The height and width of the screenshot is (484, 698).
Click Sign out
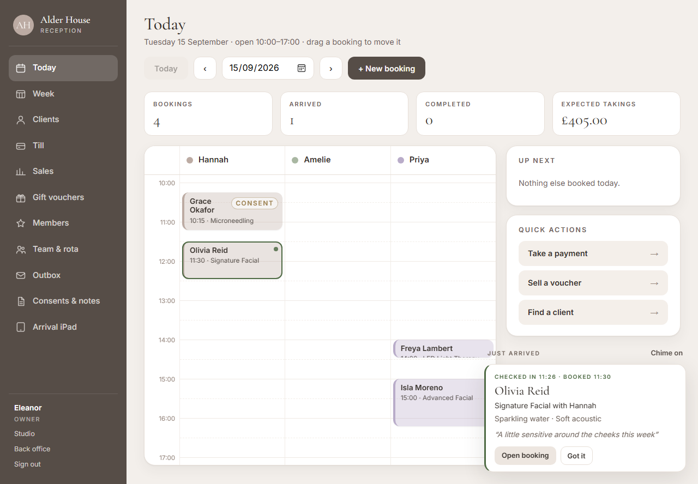(x=27, y=464)
